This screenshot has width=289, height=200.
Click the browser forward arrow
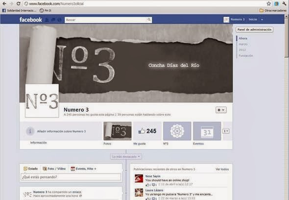[11, 3]
